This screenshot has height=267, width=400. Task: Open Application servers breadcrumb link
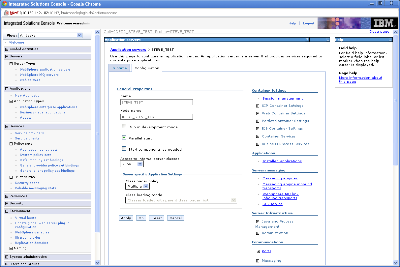(128, 49)
